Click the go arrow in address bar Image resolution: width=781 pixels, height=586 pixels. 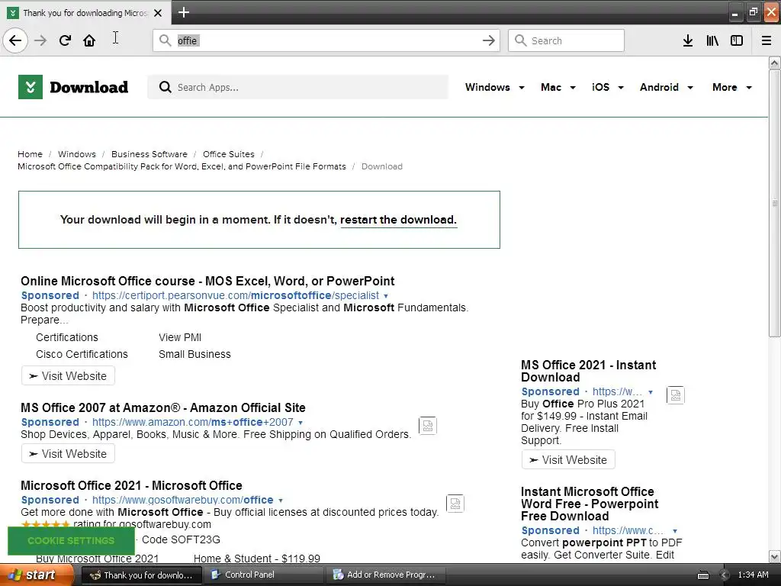point(489,40)
